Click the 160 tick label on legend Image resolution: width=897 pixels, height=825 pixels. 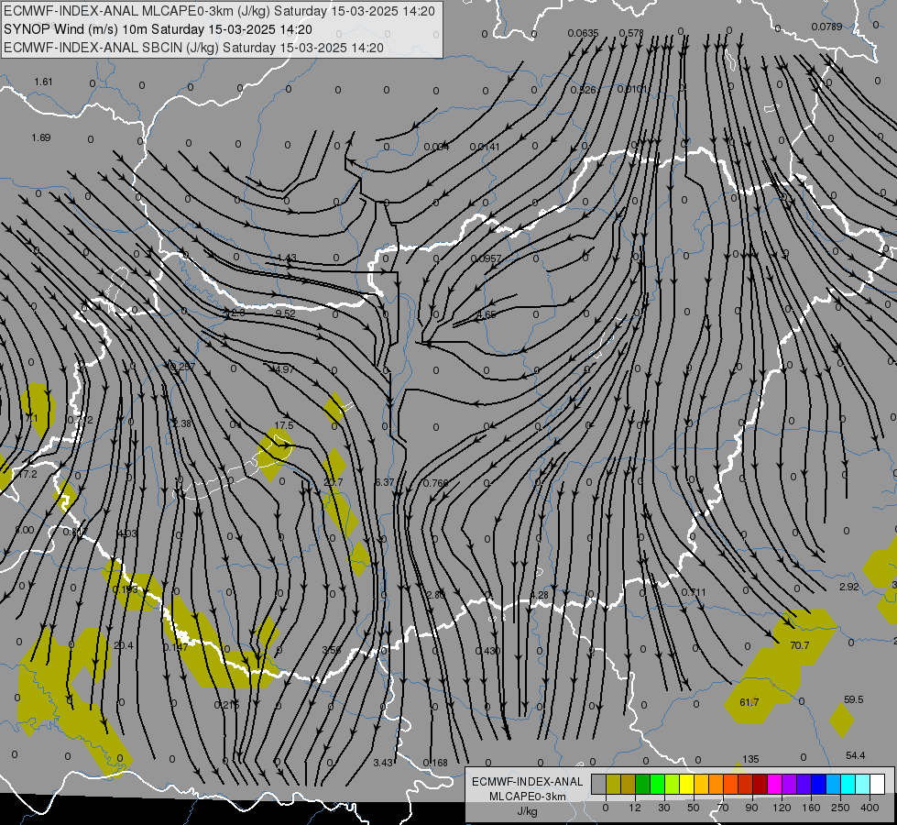(x=811, y=808)
